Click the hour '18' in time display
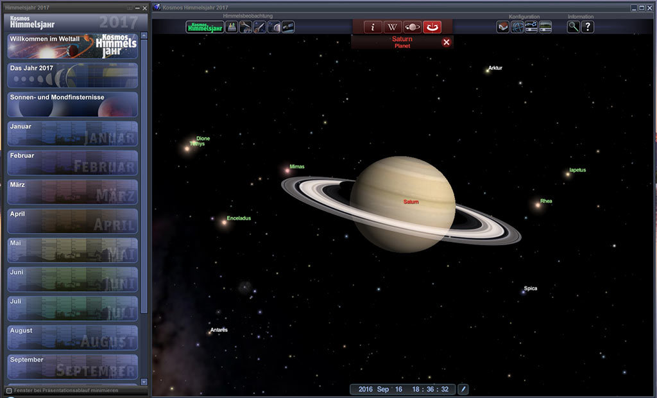The image size is (657, 398). click(416, 389)
